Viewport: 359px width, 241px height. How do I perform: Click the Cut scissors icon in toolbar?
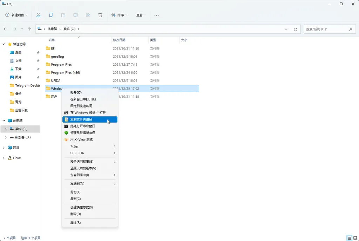coord(38,15)
